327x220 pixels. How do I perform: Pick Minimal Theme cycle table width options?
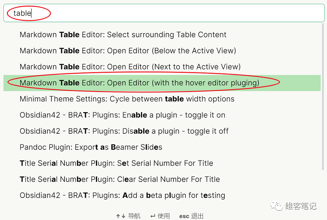[x=127, y=99]
